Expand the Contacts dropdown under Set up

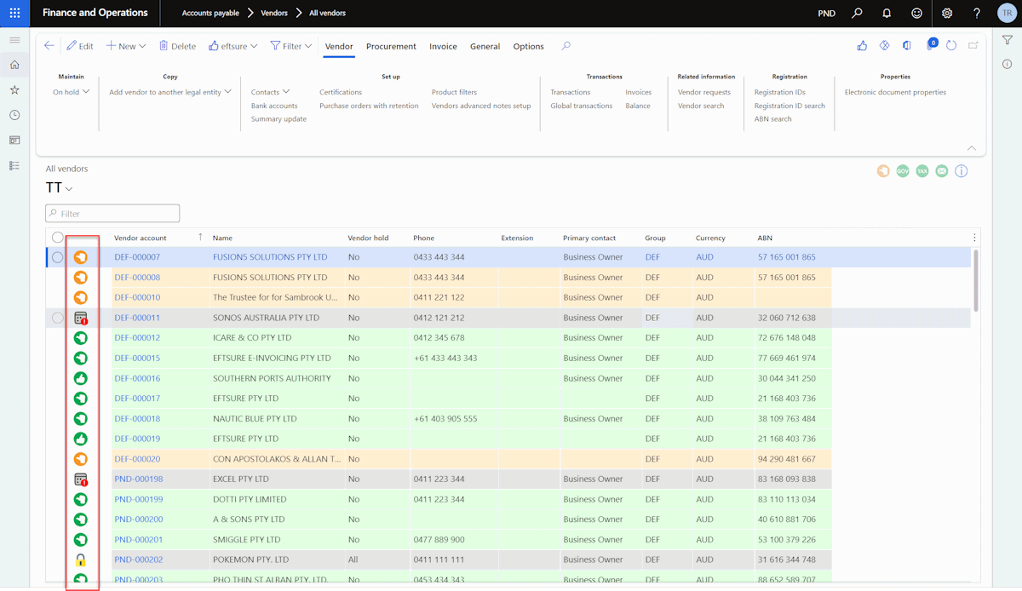pos(270,92)
